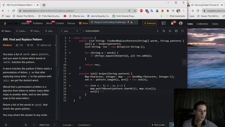225x127 pixels.
Task: Open the Java language dropdown
Action: (x=70, y=31)
